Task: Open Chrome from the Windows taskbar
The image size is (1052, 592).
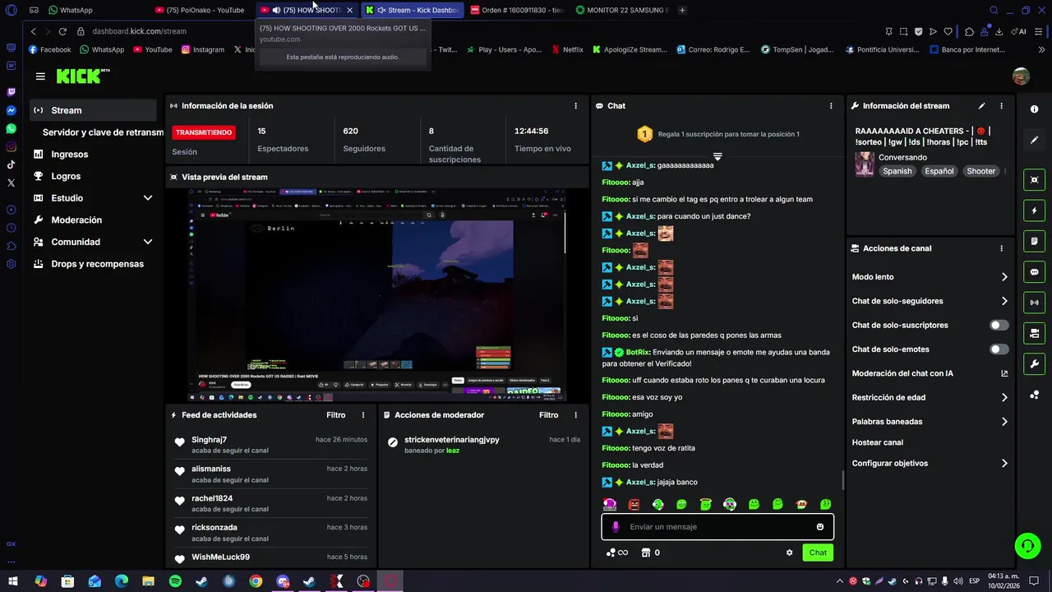Action: [256, 581]
